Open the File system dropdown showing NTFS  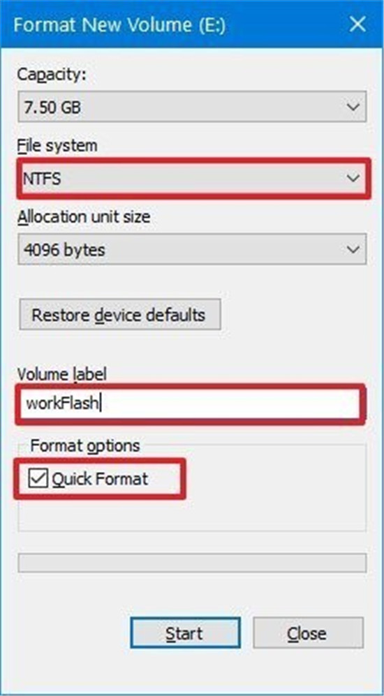point(192,179)
